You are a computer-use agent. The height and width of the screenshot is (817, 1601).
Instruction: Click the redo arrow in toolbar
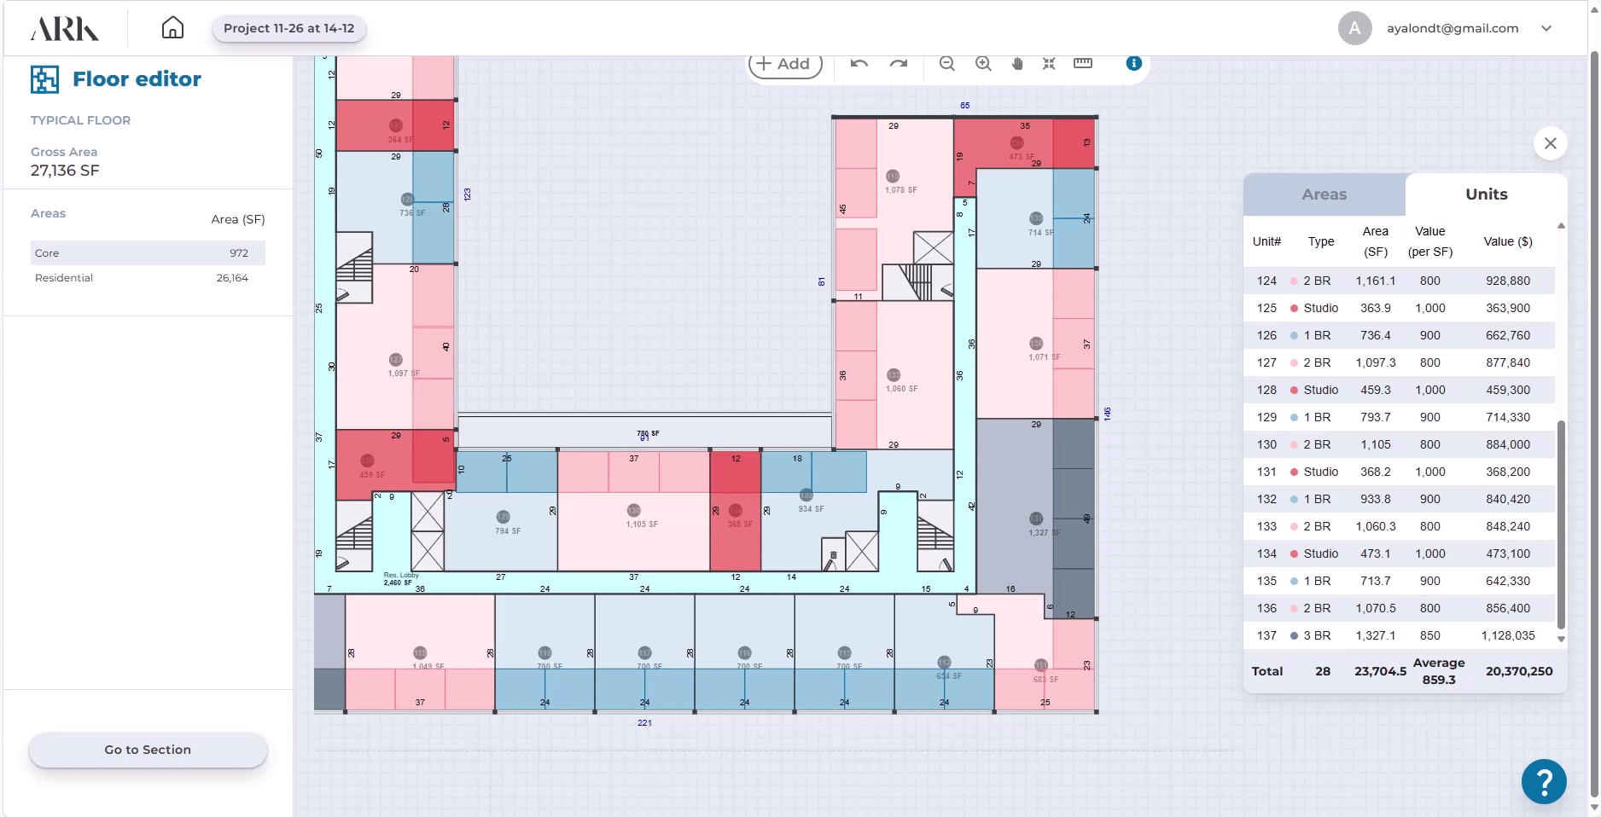click(x=899, y=64)
